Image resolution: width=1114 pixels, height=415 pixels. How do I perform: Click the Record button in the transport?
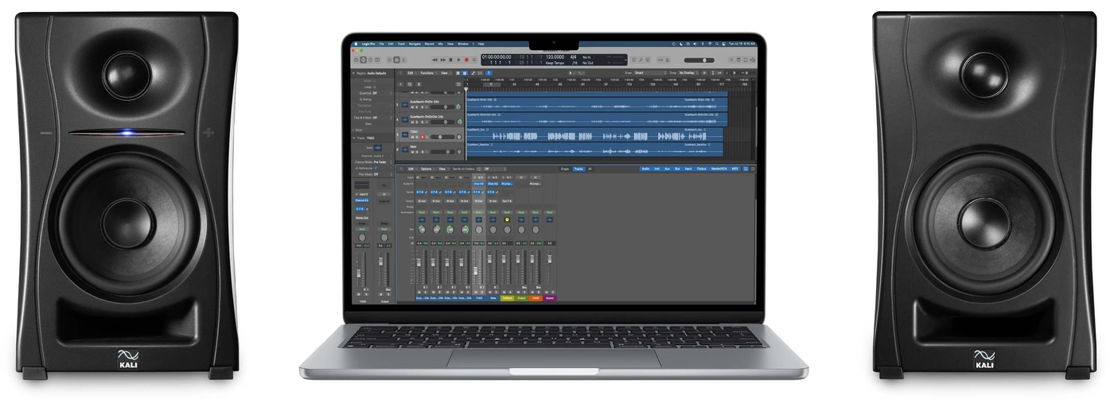[466, 60]
